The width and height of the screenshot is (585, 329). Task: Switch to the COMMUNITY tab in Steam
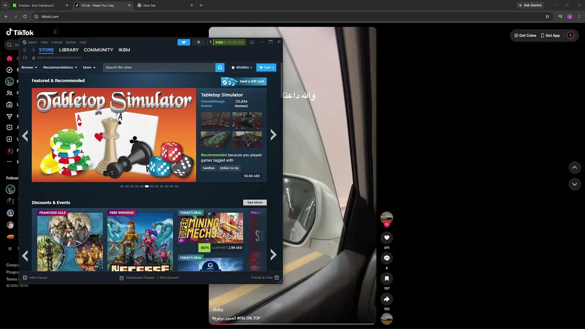pyautogui.click(x=99, y=50)
